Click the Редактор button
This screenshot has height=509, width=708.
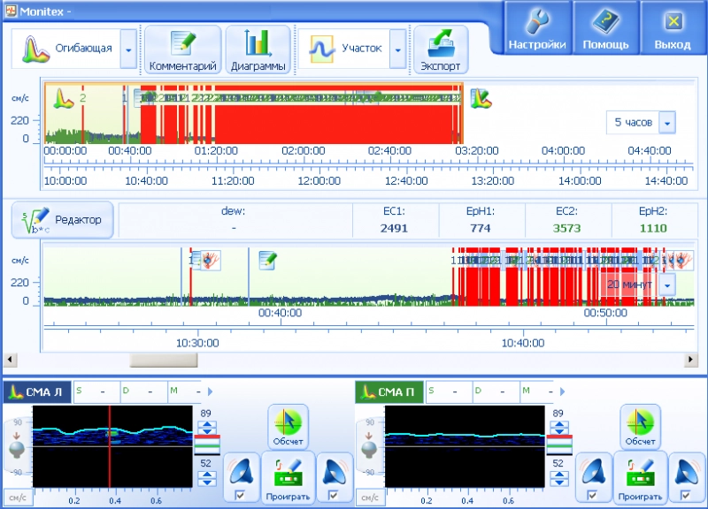tap(63, 220)
